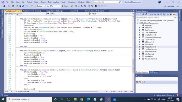Switch to the Git Changes tab
This screenshot has height=102, width=182.
(x=154, y=72)
